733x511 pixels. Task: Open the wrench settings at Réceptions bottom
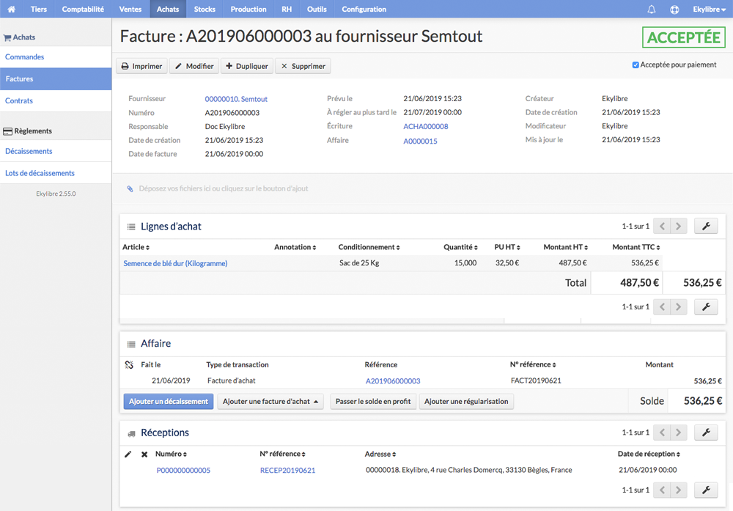[x=706, y=490]
